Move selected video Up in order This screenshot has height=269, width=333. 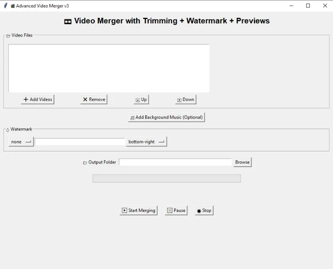(x=141, y=100)
